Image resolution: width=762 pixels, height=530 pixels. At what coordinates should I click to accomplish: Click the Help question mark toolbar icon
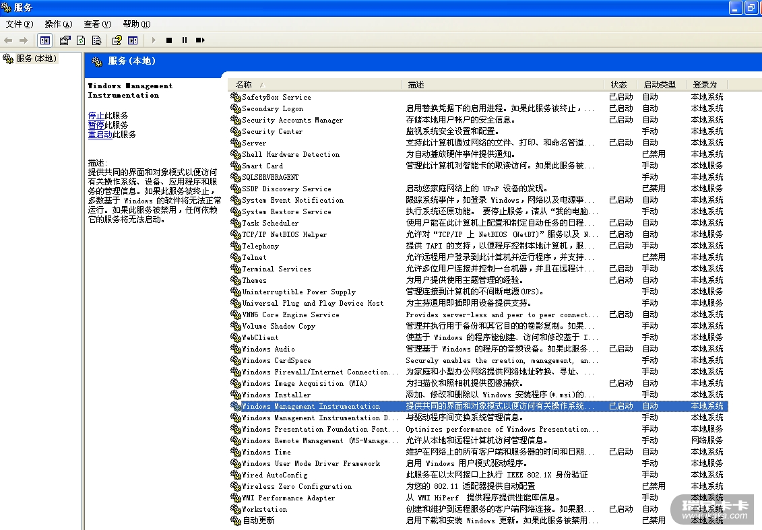117,40
